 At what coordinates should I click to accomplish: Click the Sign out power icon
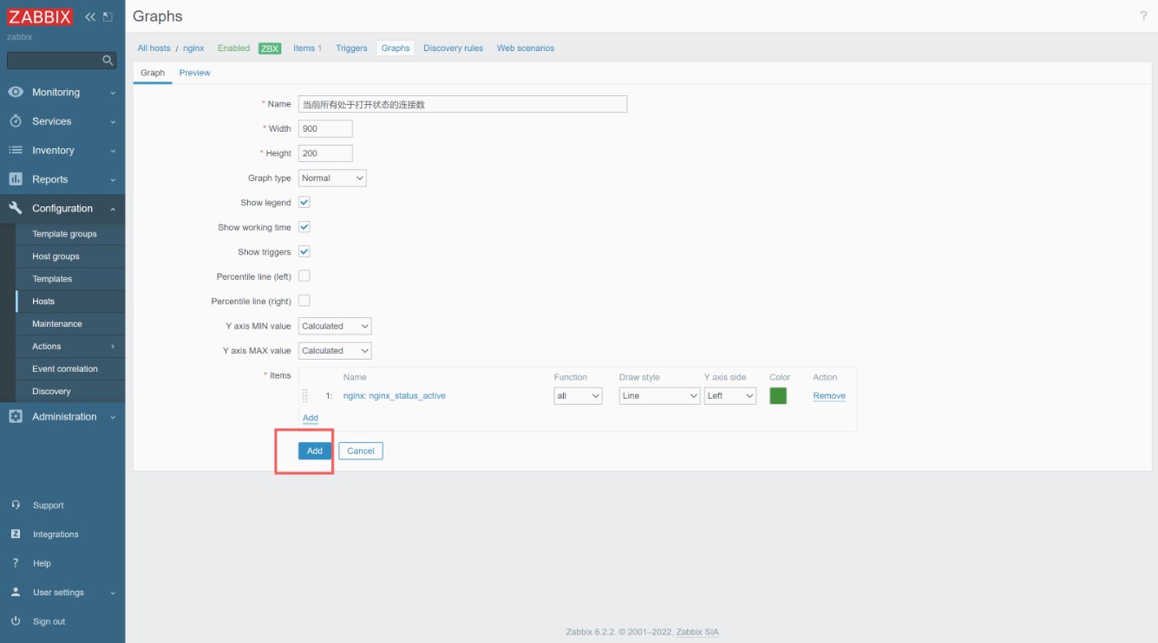click(x=16, y=621)
